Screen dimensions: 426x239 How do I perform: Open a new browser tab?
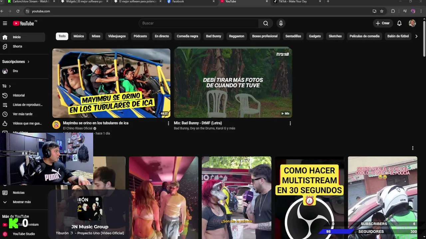[x=328, y=2]
